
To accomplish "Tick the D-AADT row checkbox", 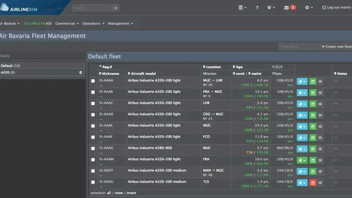I will pyautogui.click(x=93, y=171).
